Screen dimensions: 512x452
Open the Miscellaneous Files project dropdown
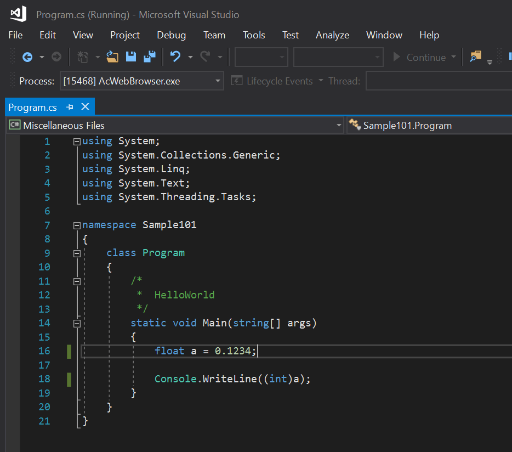coord(338,126)
